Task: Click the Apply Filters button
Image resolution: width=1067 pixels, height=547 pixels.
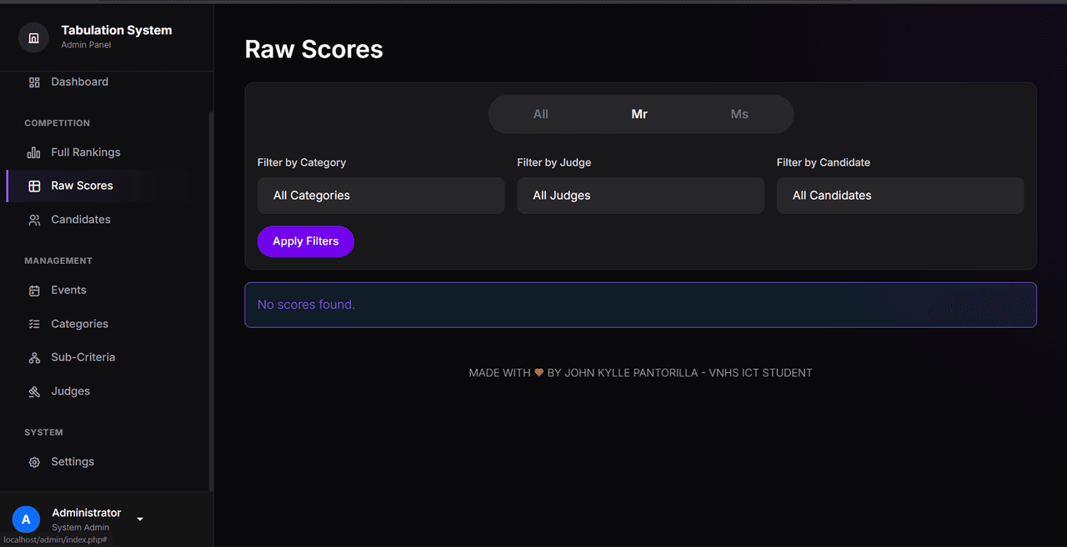Action: (x=306, y=241)
